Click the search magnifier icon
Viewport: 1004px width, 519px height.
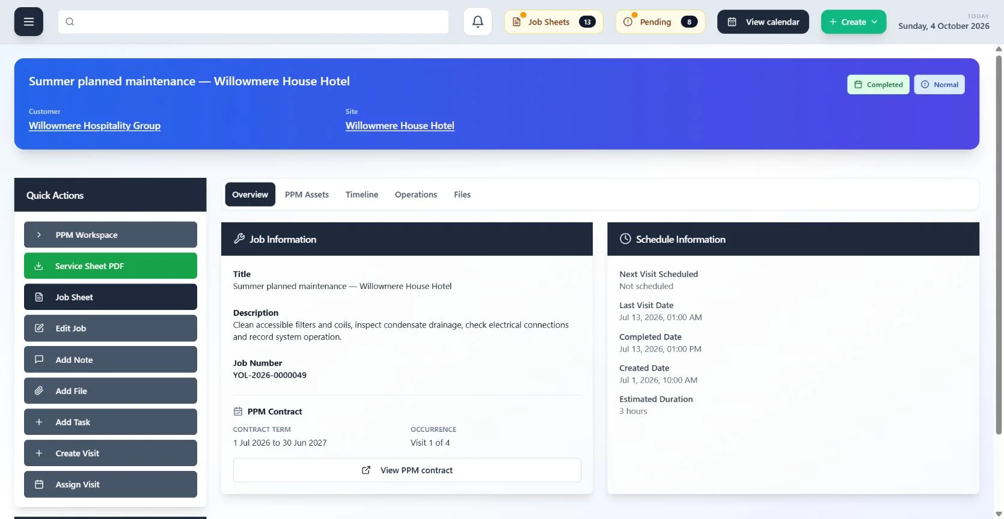click(70, 22)
